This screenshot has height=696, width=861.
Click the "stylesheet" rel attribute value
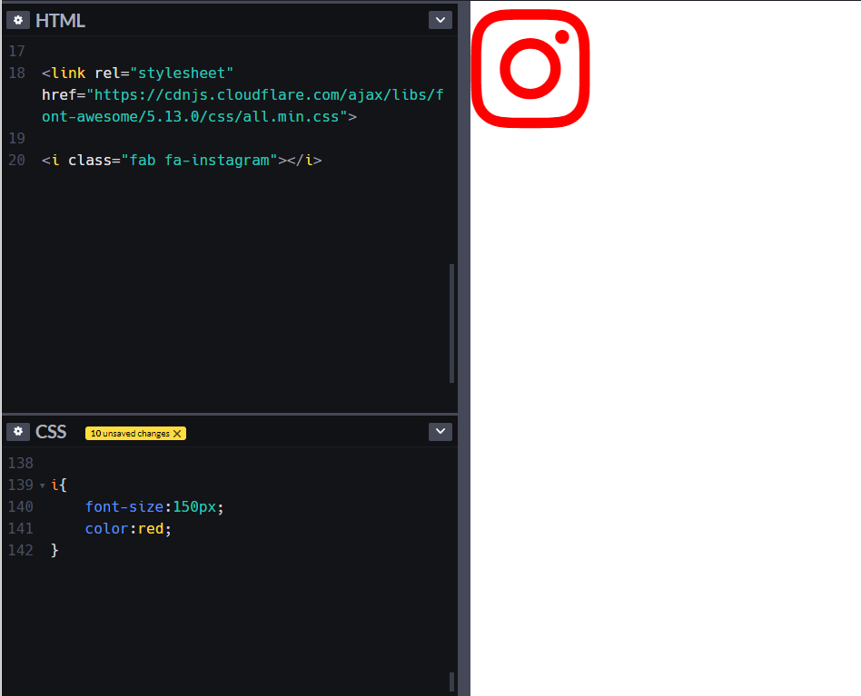(x=182, y=73)
